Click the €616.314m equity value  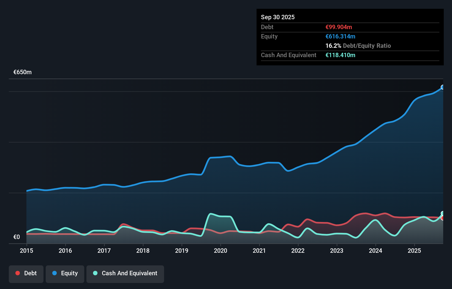point(340,36)
